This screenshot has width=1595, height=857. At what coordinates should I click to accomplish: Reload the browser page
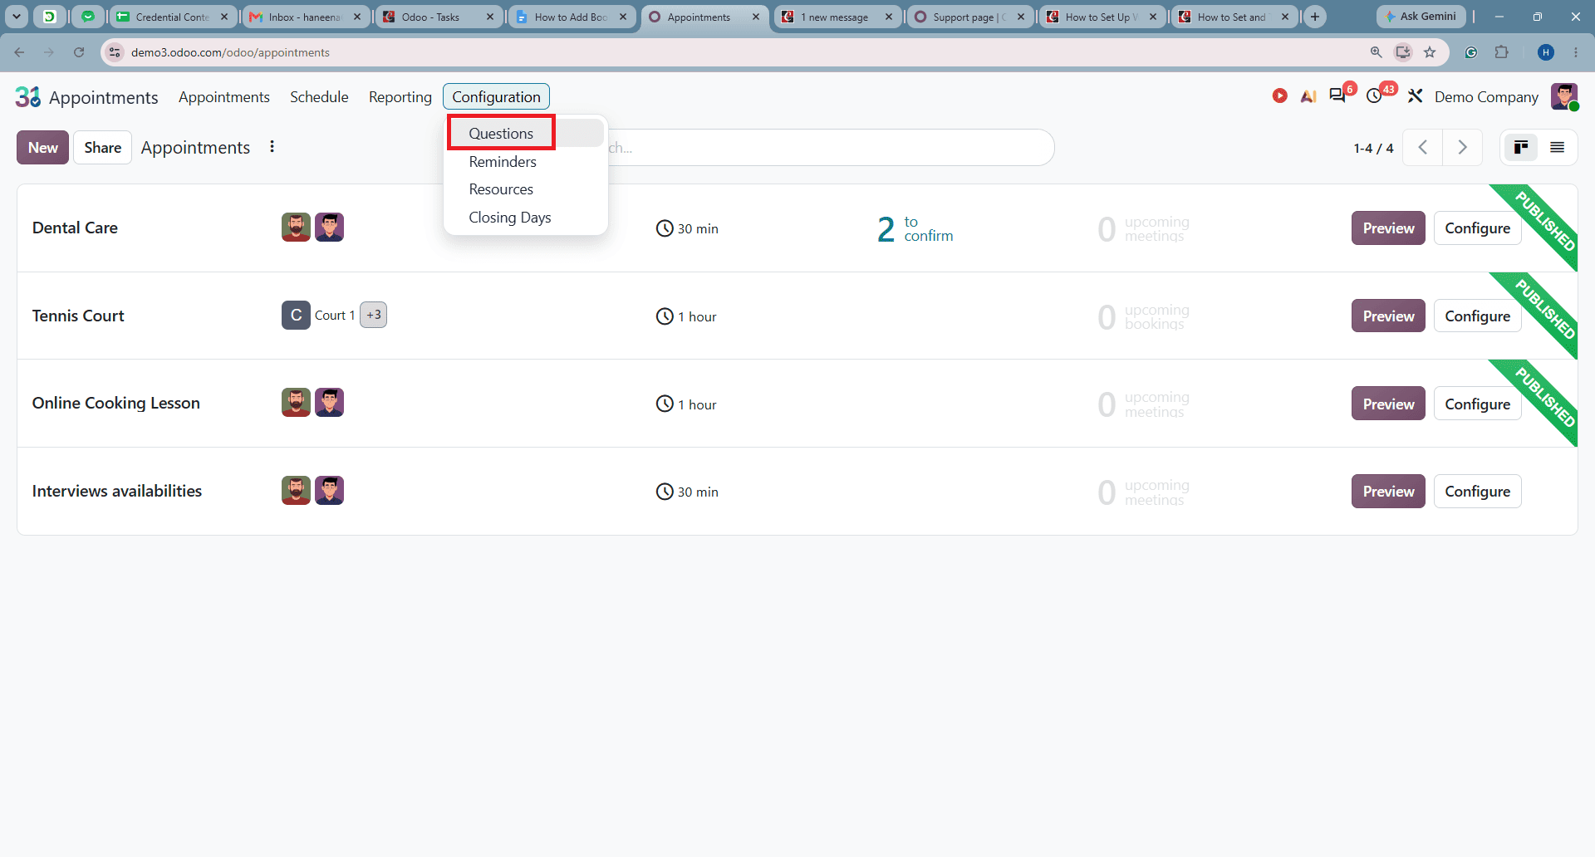(79, 52)
